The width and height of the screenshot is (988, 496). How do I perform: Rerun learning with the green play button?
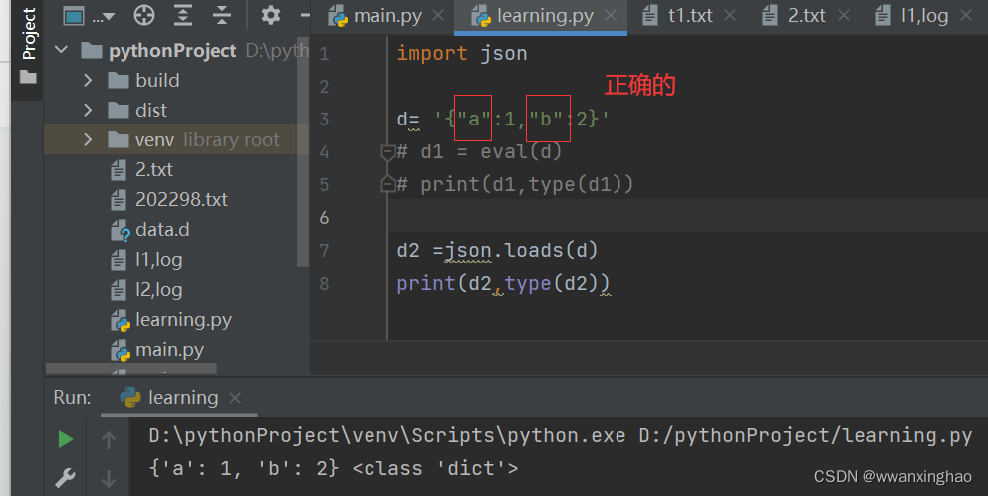[65, 439]
